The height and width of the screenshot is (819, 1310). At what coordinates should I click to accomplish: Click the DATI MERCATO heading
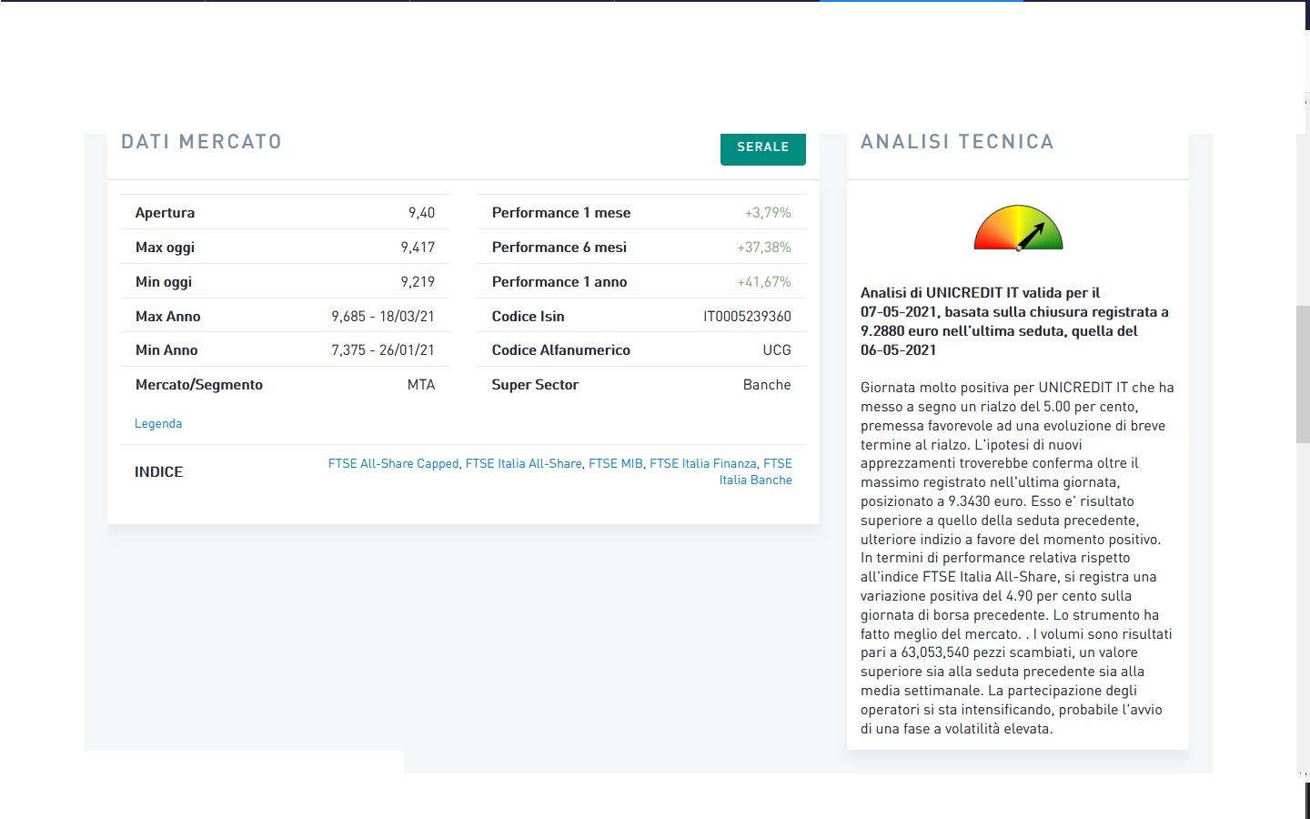(x=202, y=142)
